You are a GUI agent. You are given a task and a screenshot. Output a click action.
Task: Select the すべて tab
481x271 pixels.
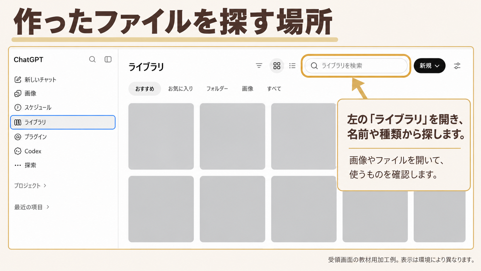tap(274, 89)
